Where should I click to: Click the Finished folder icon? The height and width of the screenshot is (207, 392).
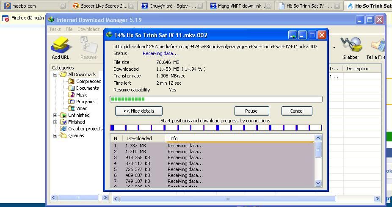(63, 122)
